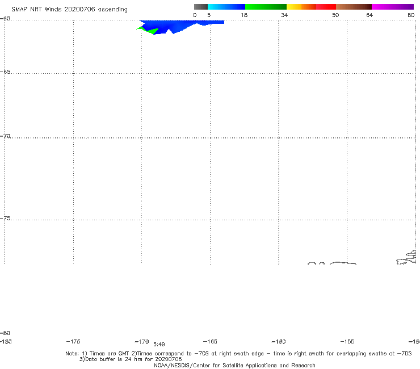This screenshot has width=420, height=369.
Task: Click the note line starting 'Note: 1) Times are GMT'
Action: click(x=238, y=354)
